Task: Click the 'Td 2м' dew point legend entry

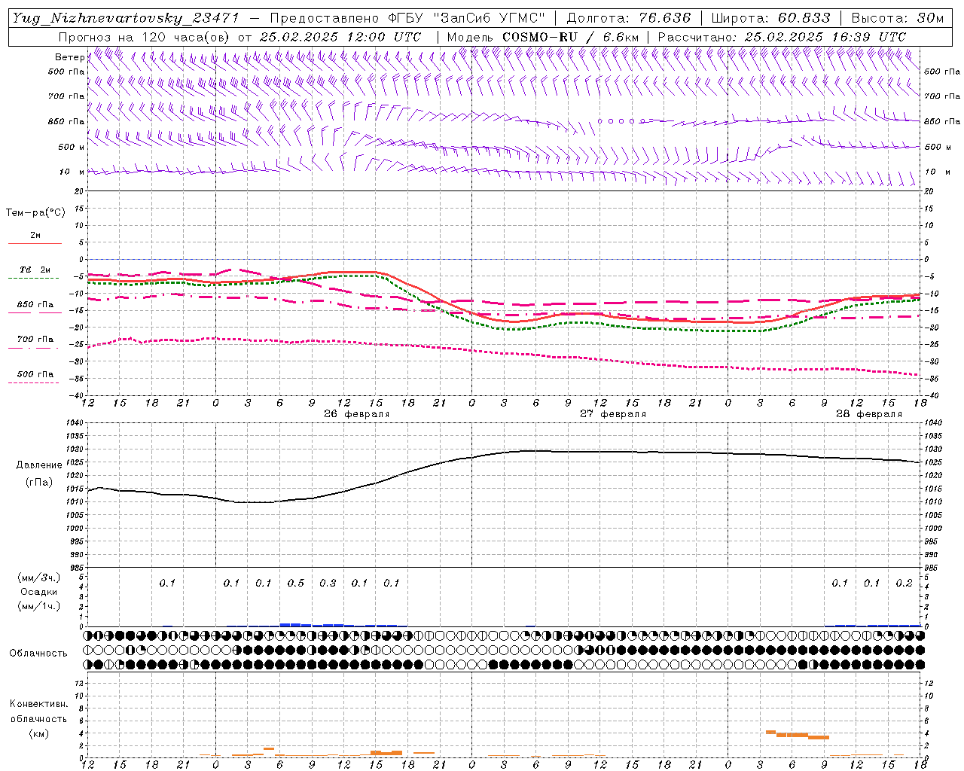Action: [35, 269]
